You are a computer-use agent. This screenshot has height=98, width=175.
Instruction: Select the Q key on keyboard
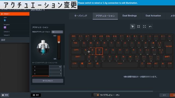point(84,44)
